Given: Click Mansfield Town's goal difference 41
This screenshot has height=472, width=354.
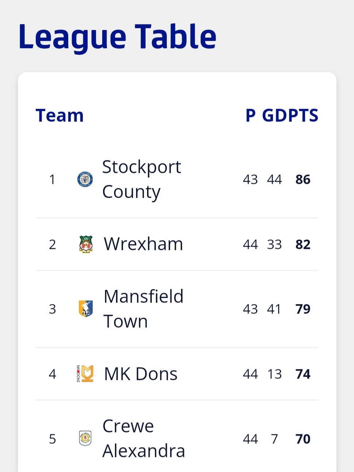Looking at the screenshot, I should coord(274,309).
